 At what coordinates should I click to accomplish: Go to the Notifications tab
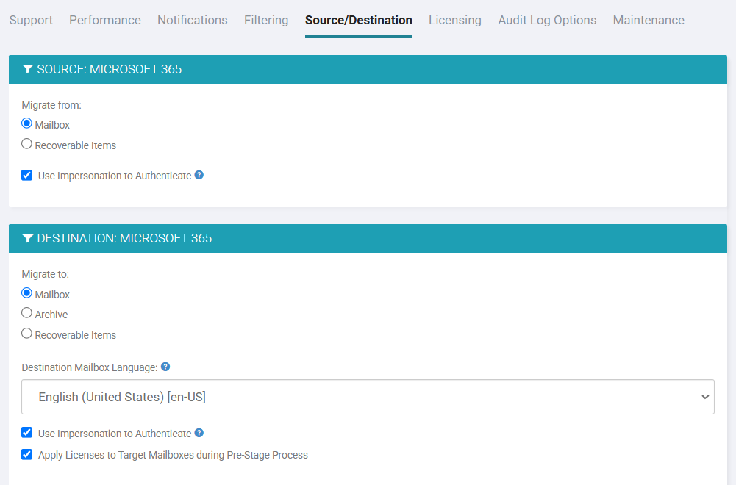click(193, 20)
